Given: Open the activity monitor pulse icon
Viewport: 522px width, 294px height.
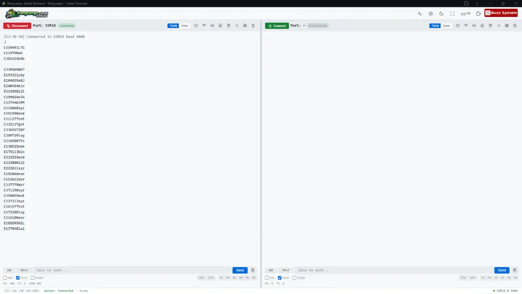Looking at the screenshot, I should tap(420, 14).
